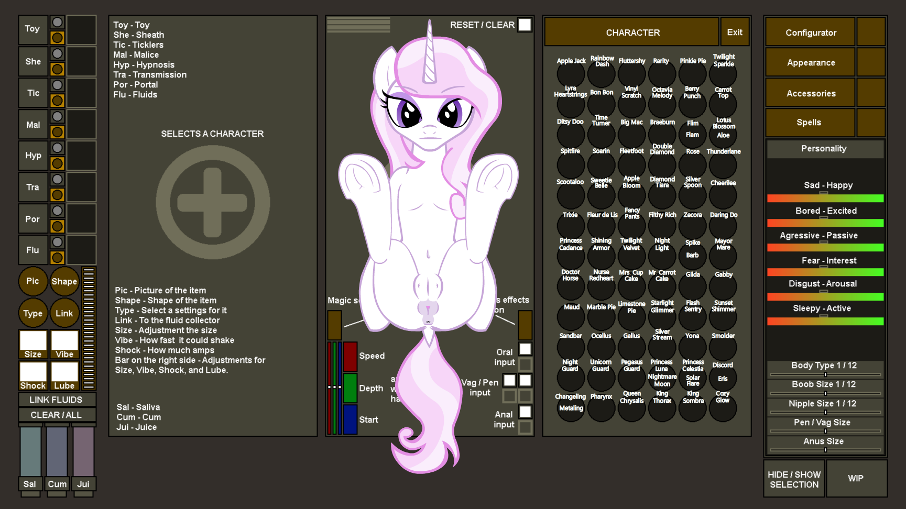
Task: Open the Accessories tab
Action: [811, 93]
